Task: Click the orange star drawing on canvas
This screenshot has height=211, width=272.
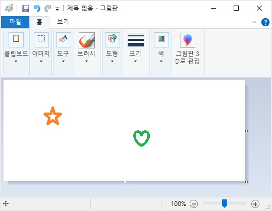Action: tap(52, 116)
